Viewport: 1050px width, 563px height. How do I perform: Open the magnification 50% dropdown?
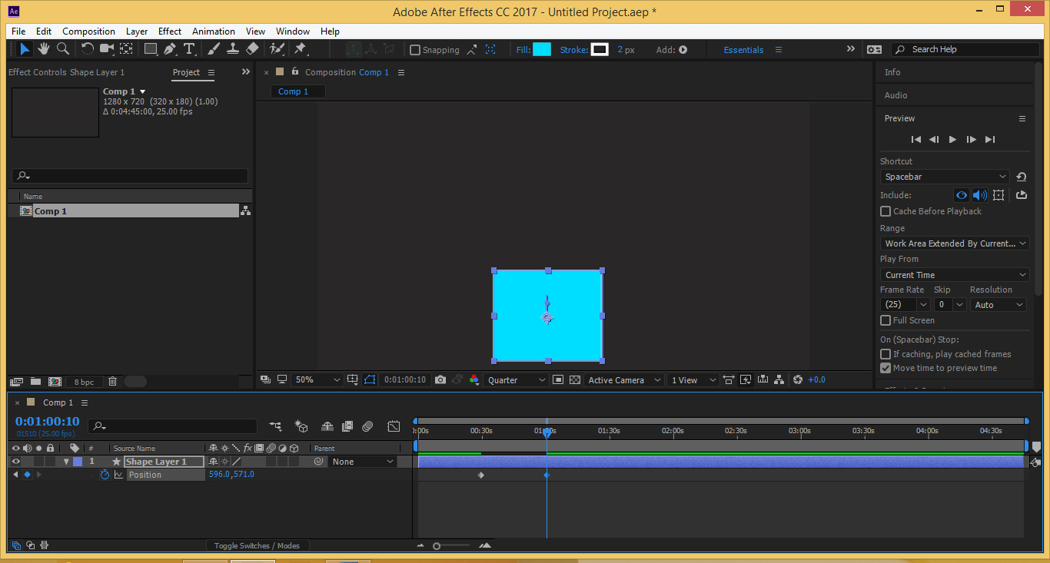(x=316, y=380)
